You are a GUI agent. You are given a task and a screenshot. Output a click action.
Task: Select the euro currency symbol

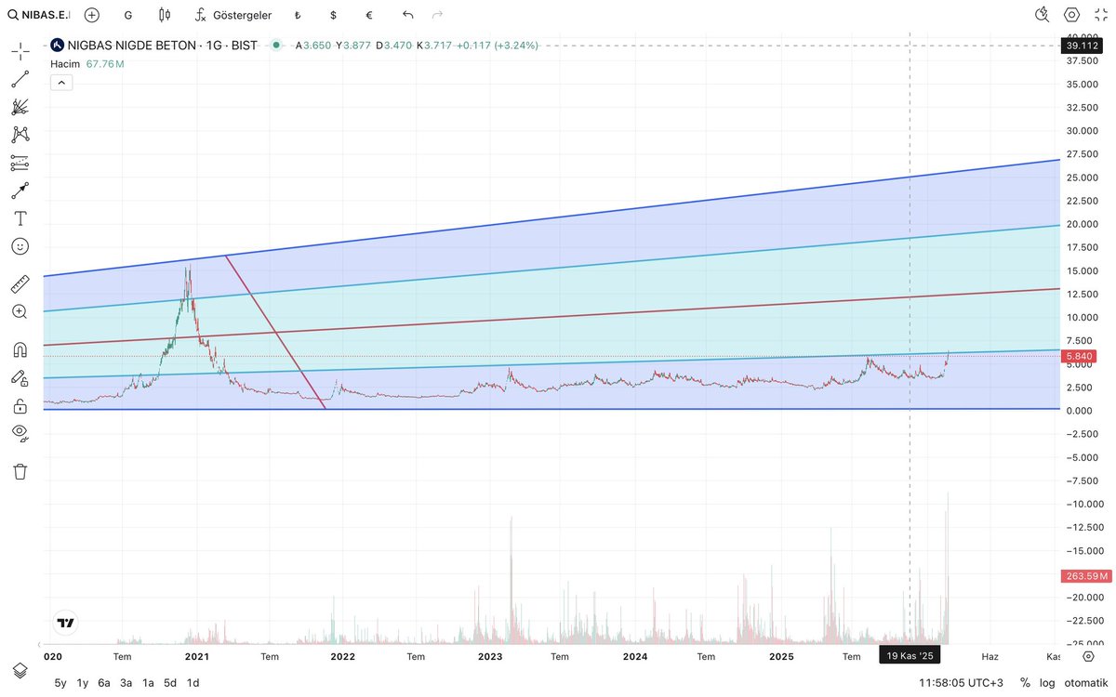(369, 15)
